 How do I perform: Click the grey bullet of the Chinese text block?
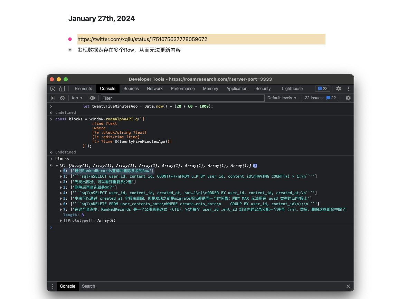(x=70, y=50)
